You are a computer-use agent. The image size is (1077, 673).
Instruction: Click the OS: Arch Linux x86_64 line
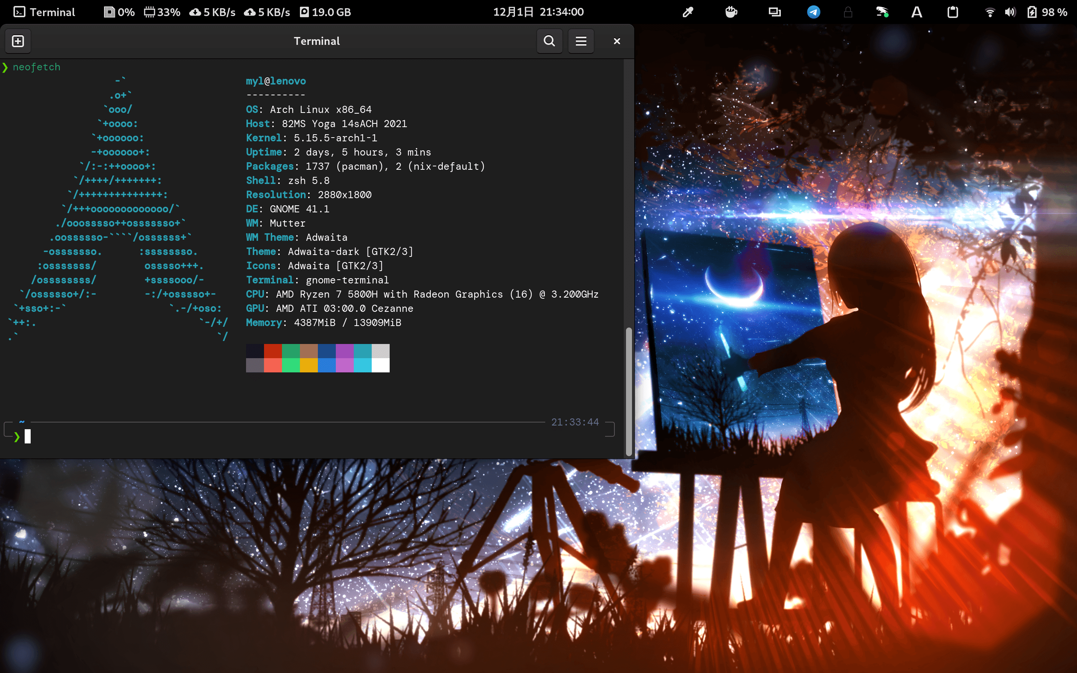tap(309, 110)
